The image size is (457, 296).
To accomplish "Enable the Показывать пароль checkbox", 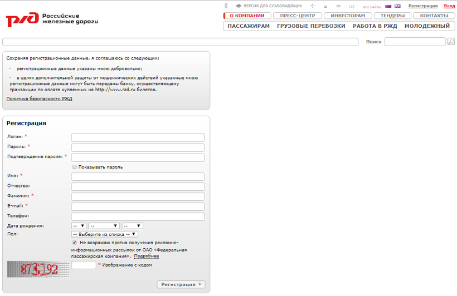I will pyautogui.click(x=75, y=167).
